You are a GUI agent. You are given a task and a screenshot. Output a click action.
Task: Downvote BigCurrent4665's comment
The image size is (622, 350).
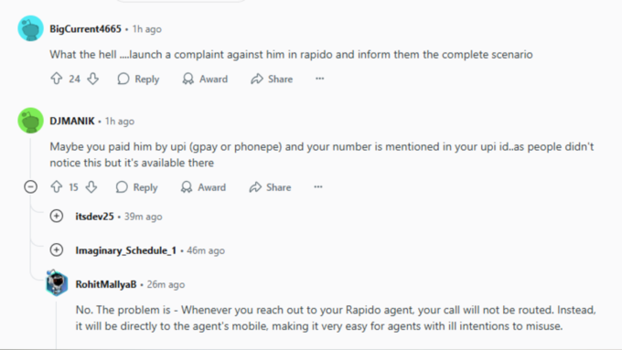pyautogui.click(x=92, y=79)
